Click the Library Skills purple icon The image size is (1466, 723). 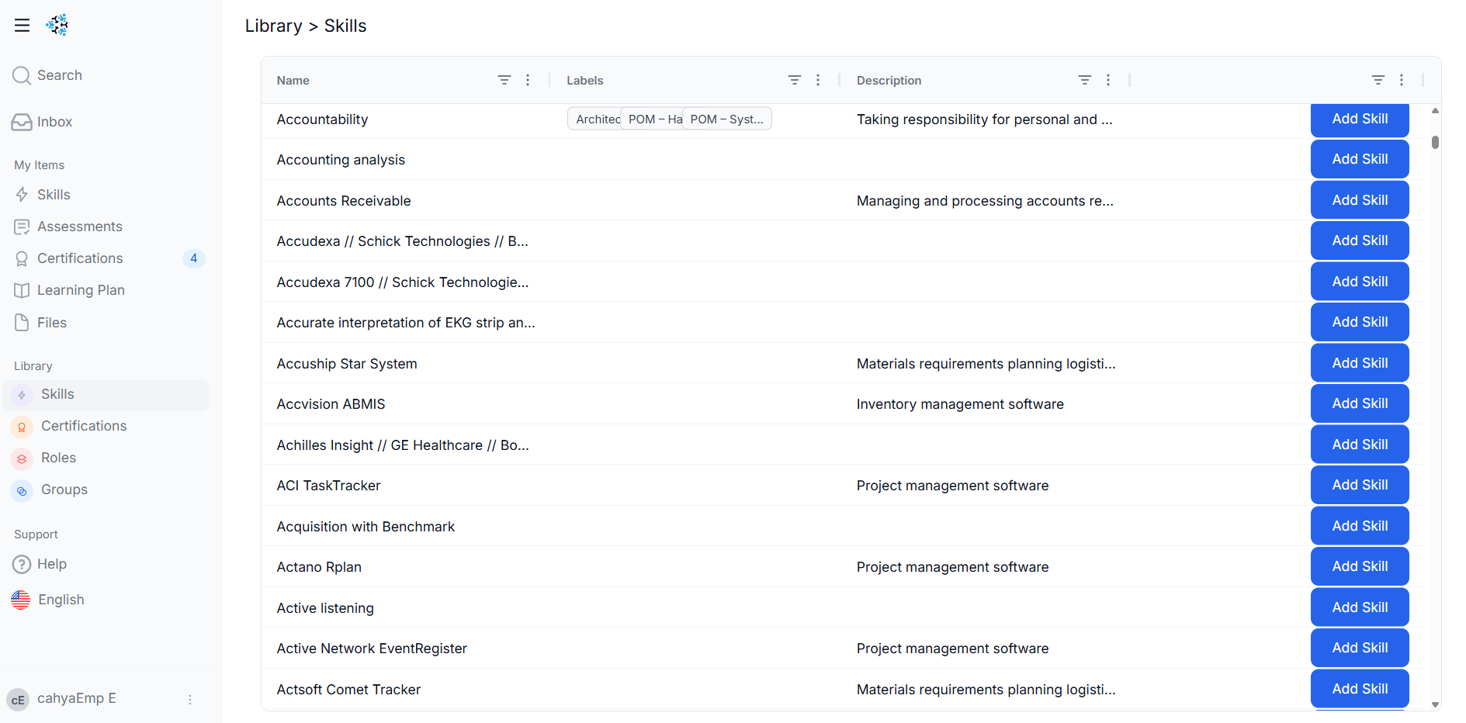click(x=22, y=395)
